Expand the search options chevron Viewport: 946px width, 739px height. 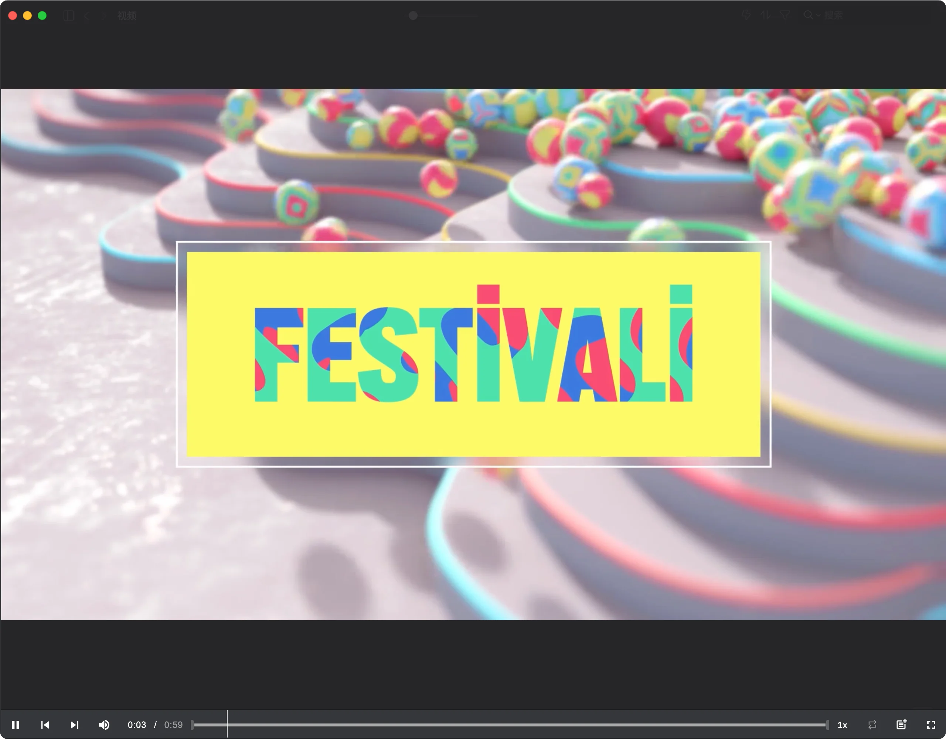coord(818,16)
